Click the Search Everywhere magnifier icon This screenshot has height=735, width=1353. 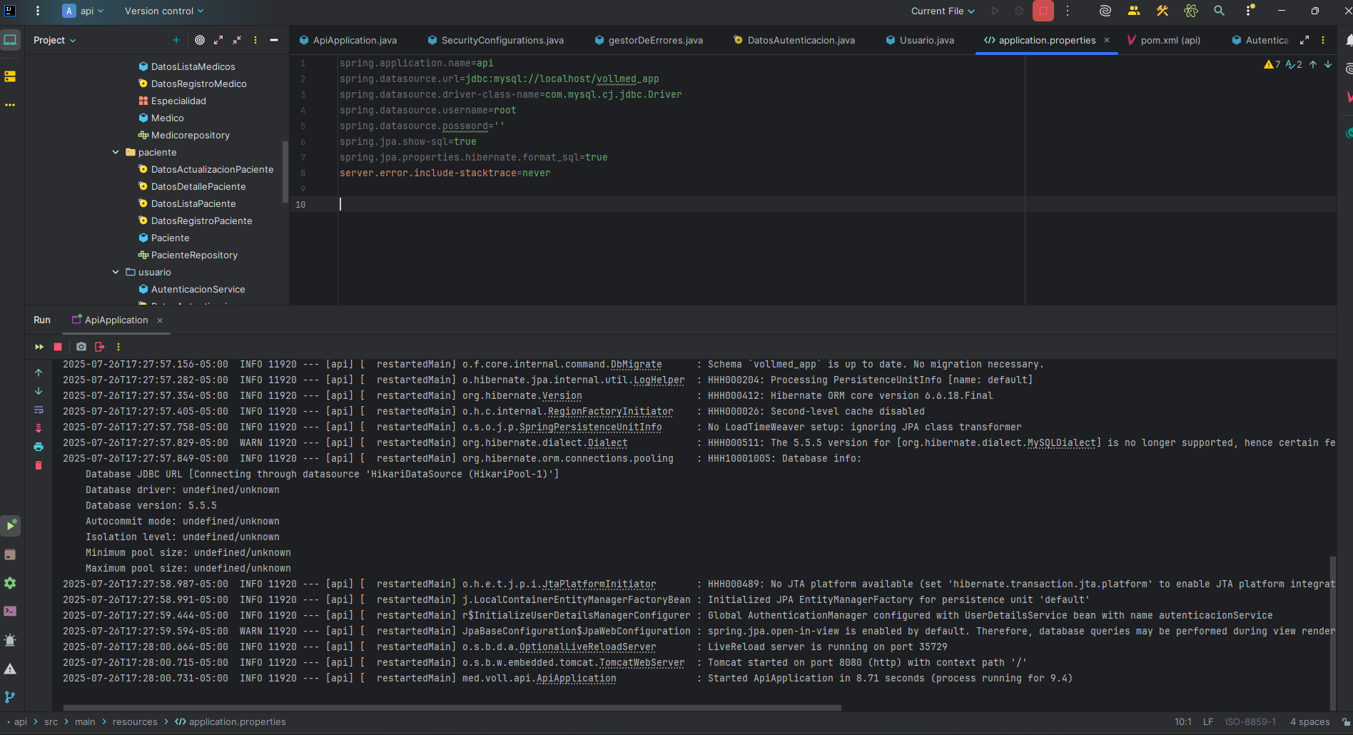(1220, 11)
